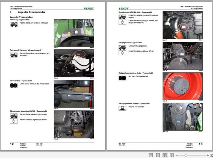Click the heading Lage der Typenschilder

coord(32,12)
